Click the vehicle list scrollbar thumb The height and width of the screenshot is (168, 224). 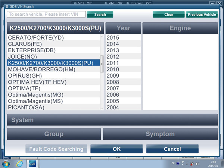pyautogui.click(x=102, y=64)
